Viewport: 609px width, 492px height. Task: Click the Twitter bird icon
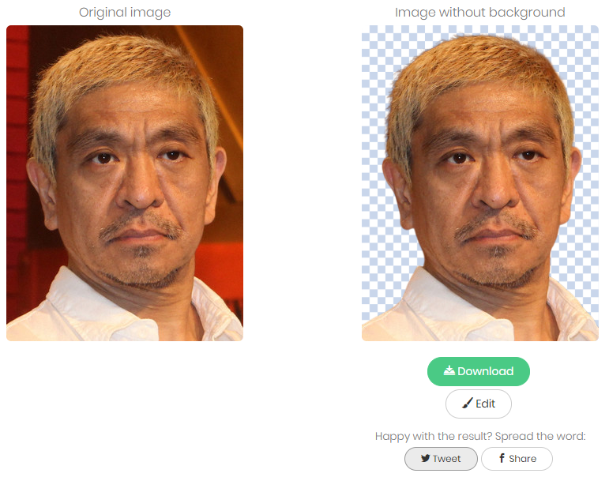click(x=425, y=458)
